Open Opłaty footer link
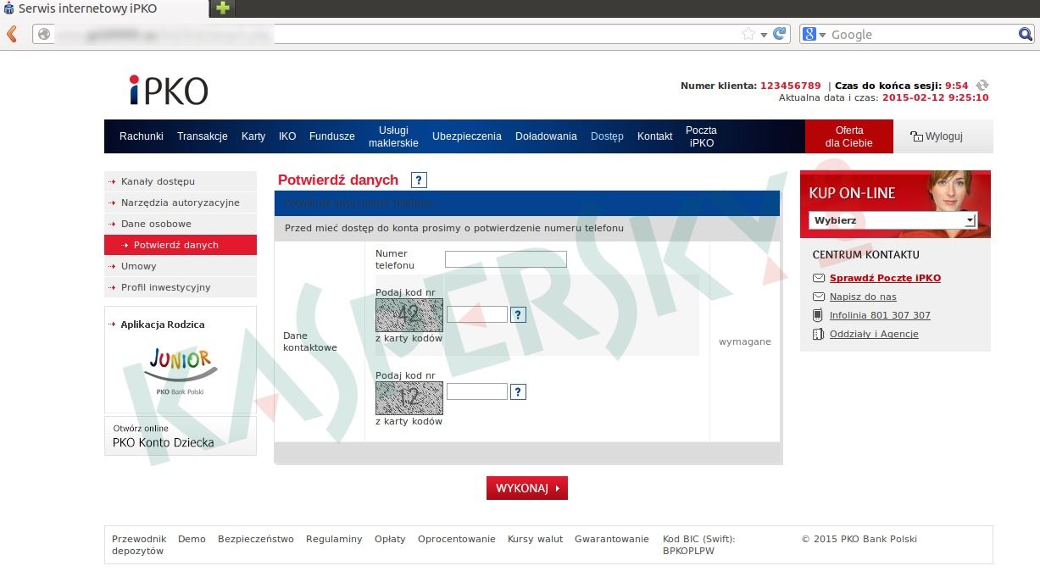The width and height of the screenshot is (1040, 577). point(390,539)
